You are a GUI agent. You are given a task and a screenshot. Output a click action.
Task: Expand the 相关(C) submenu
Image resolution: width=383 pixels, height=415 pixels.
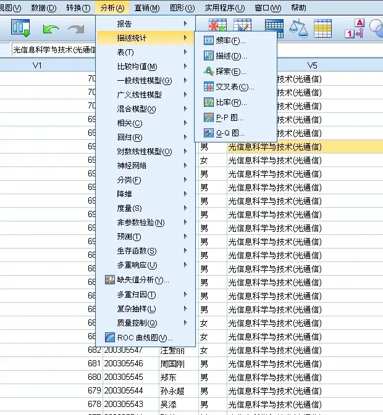coord(146,123)
